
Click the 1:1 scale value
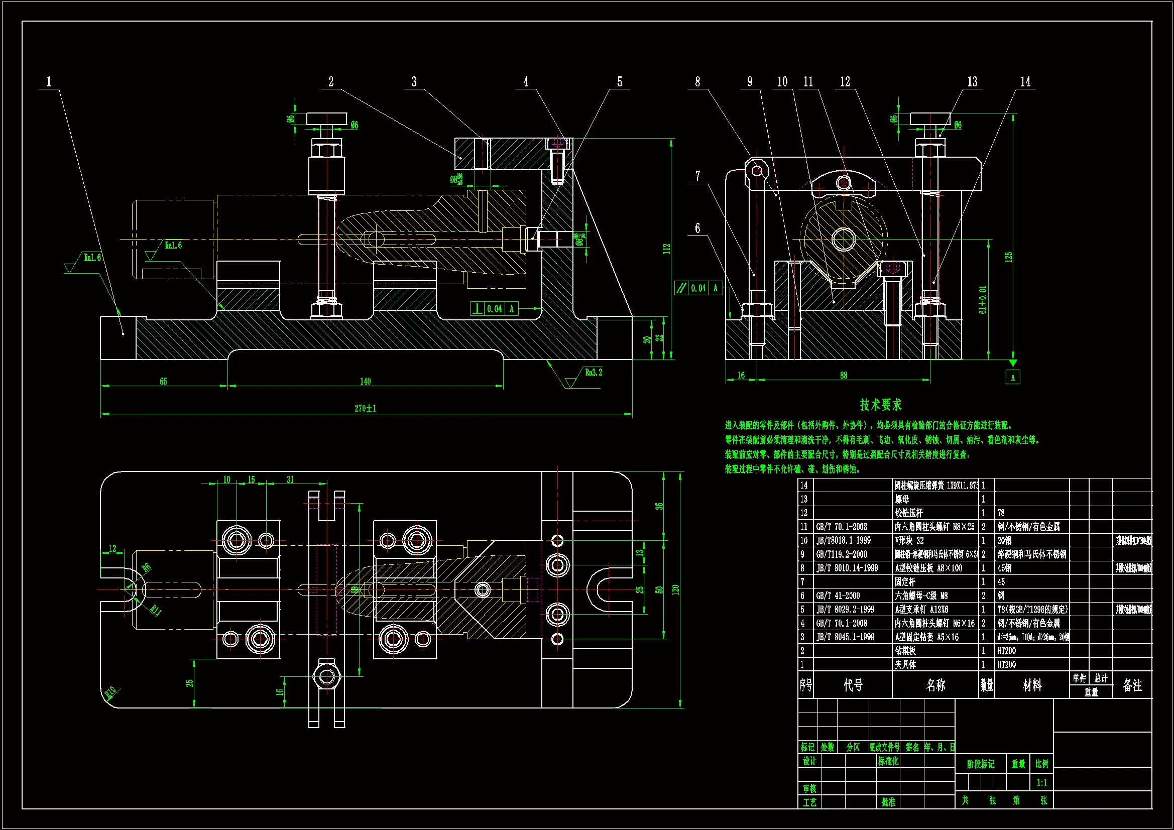pos(1041,783)
